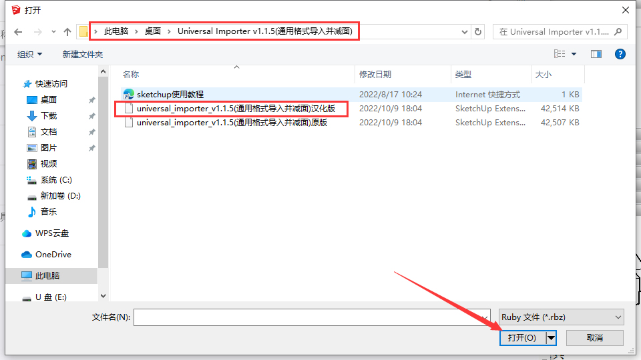Click the 原版 file's document icon
This screenshot has height=360, width=641.
(x=129, y=123)
